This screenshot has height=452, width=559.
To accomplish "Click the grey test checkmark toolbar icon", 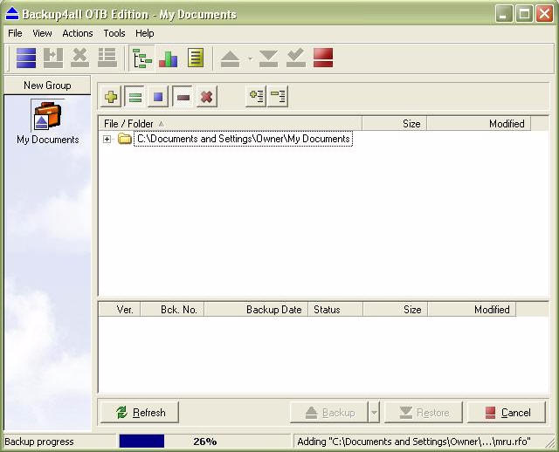I will 296,58.
